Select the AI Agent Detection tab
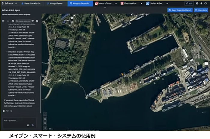 81,3
